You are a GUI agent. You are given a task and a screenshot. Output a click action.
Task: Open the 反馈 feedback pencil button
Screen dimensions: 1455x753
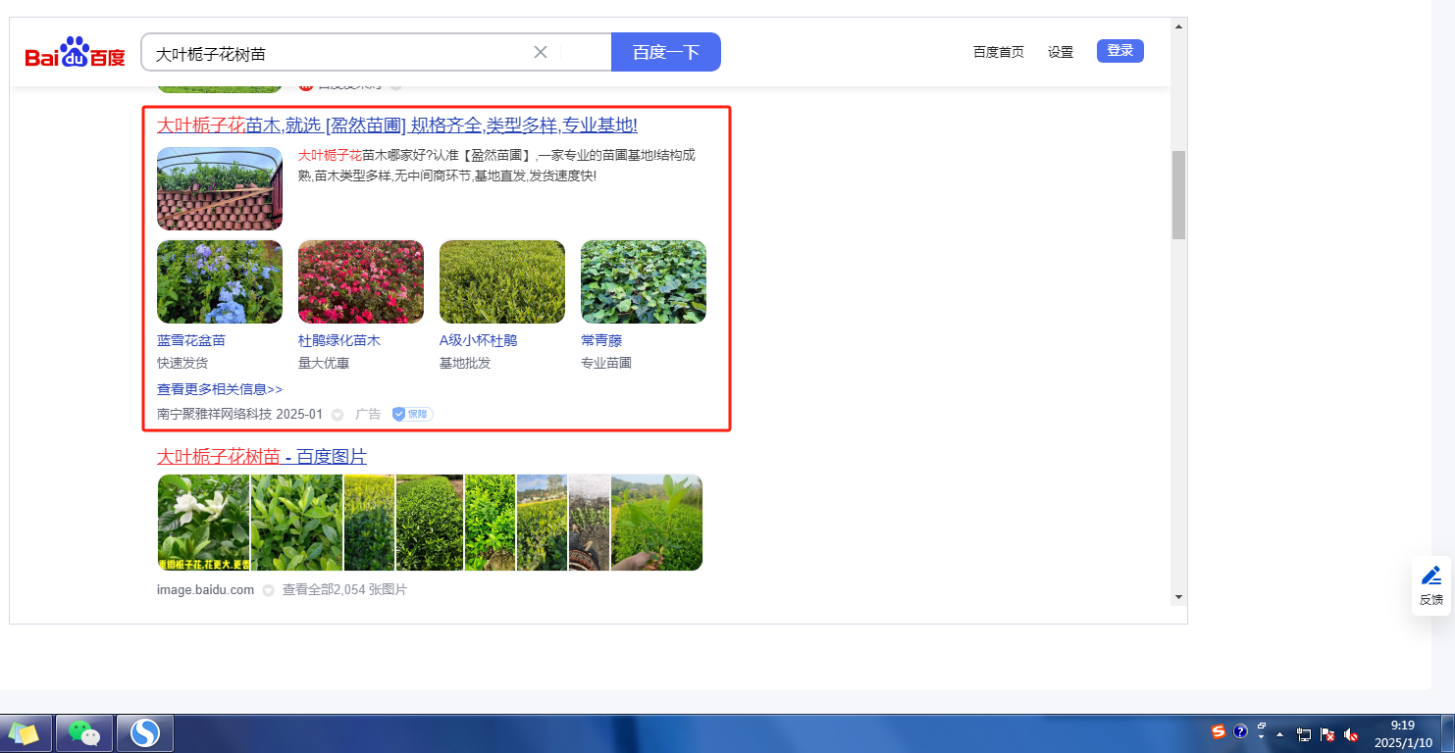1431,584
